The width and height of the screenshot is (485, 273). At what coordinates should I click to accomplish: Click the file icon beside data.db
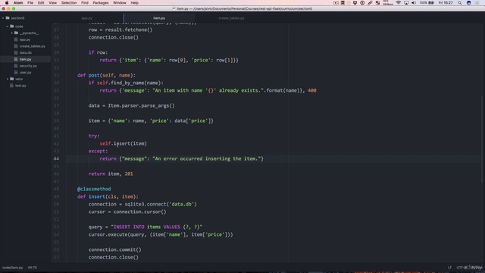(16, 52)
